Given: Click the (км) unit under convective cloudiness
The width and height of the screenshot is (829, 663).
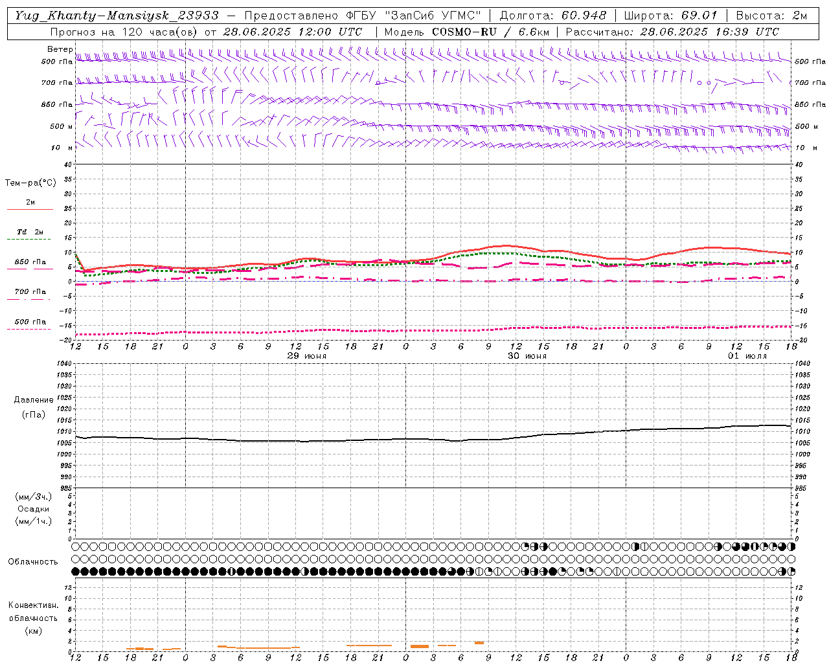Looking at the screenshot, I should [x=33, y=631].
